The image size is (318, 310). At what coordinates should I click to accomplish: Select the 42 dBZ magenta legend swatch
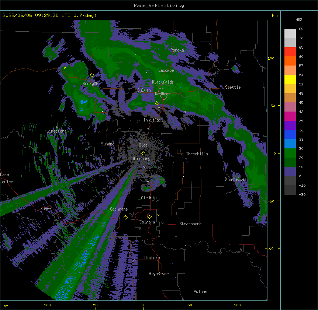290,116
